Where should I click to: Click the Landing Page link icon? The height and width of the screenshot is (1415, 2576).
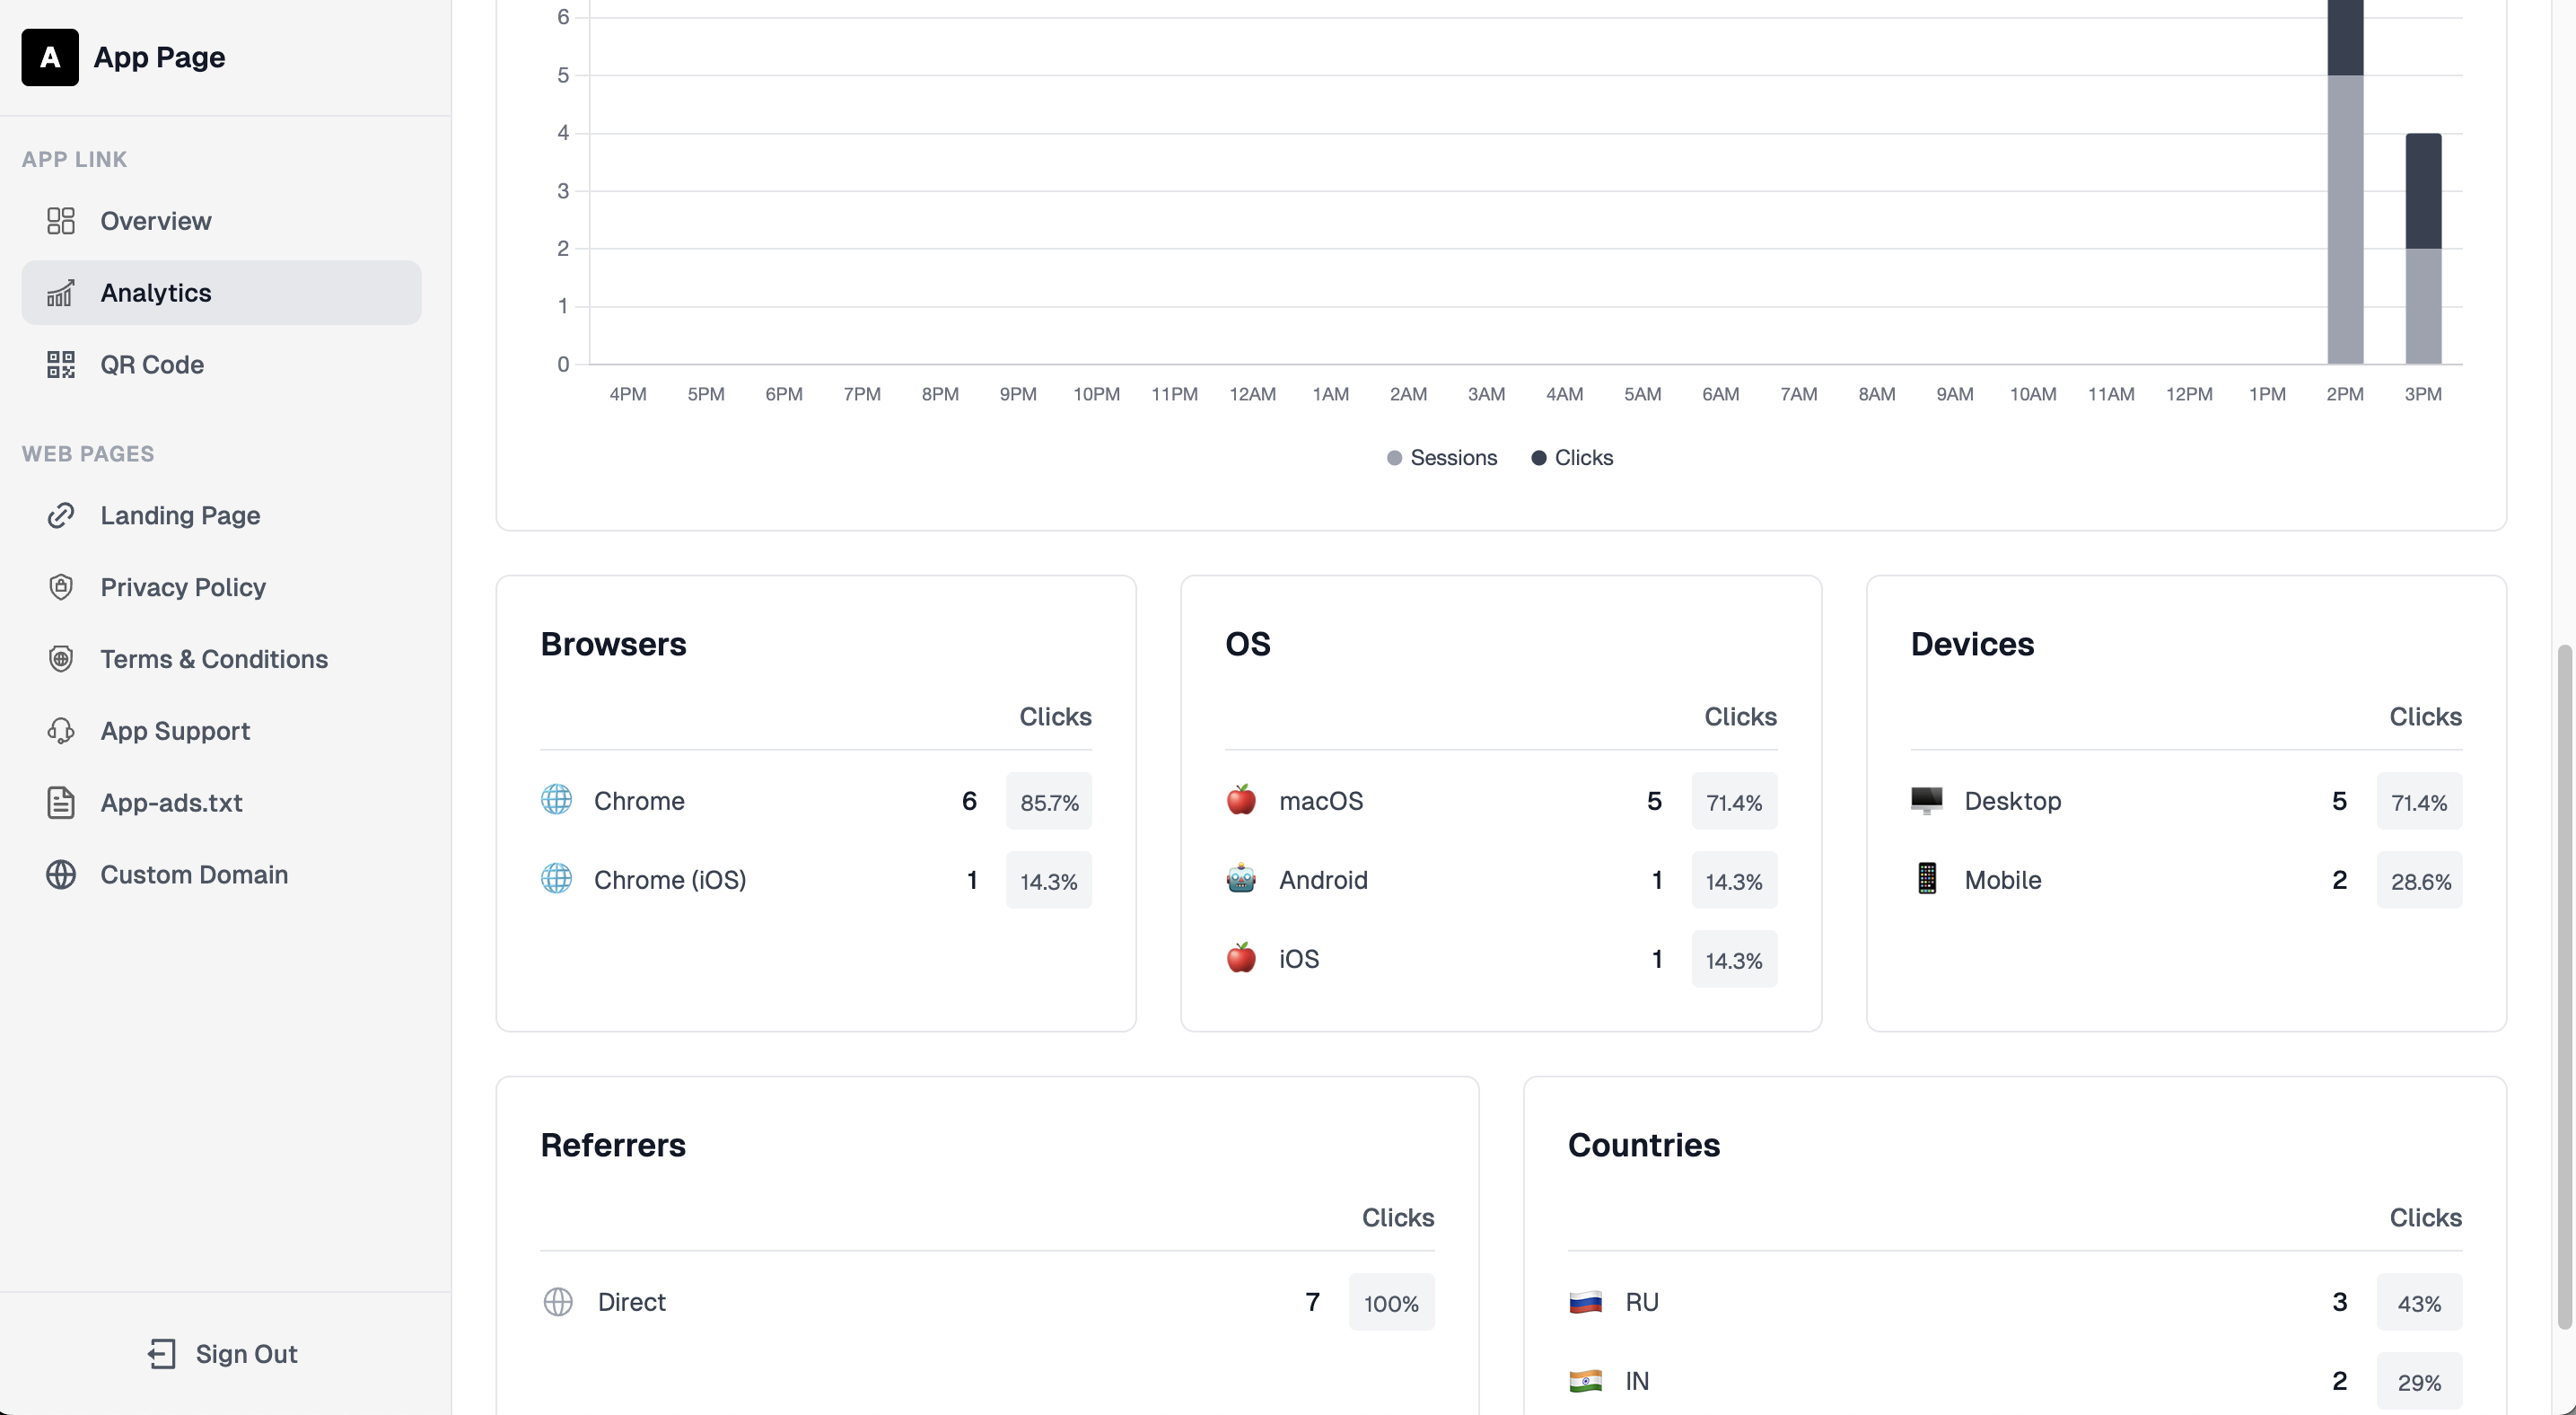[x=61, y=515]
